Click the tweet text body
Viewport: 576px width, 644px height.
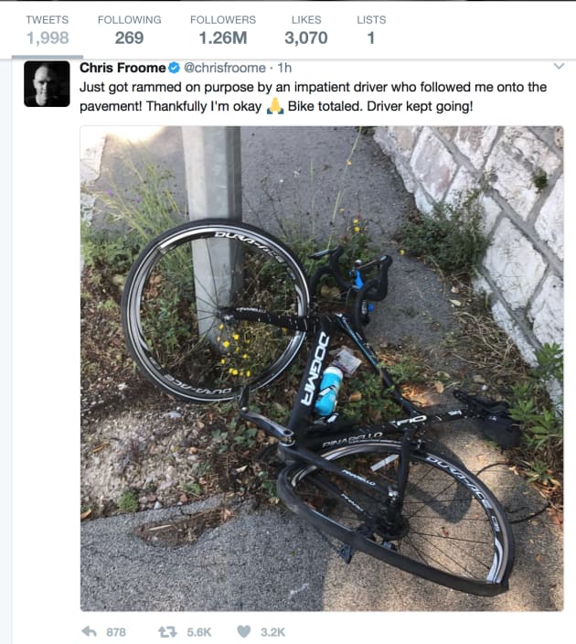313,97
